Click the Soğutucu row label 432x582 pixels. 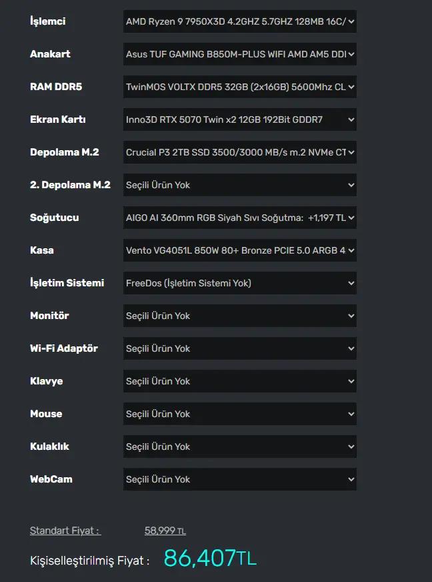(x=55, y=218)
